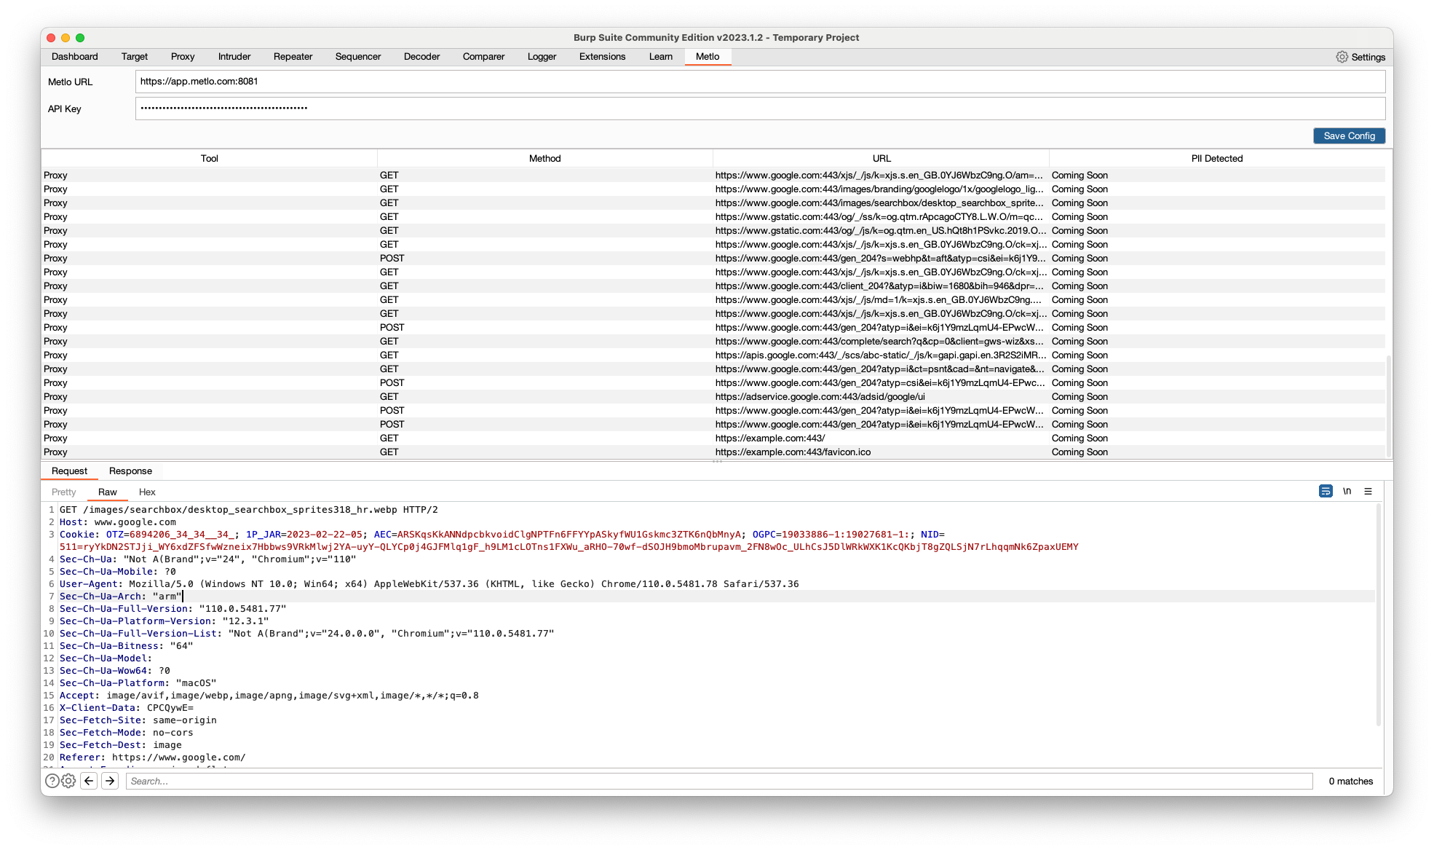The image size is (1434, 850).
Task: Open the Repeater tab
Action: click(x=293, y=56)
